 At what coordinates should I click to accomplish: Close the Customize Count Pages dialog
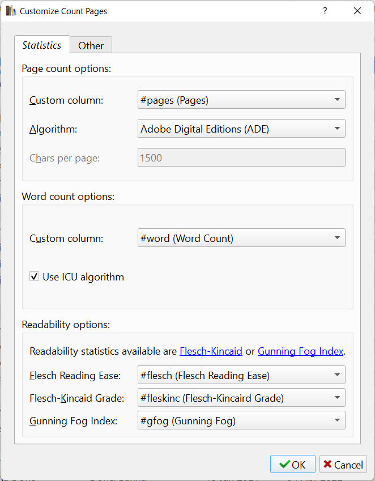tap(357, 11)
